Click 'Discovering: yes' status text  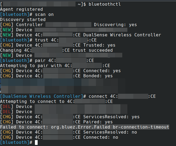(115, 25)
